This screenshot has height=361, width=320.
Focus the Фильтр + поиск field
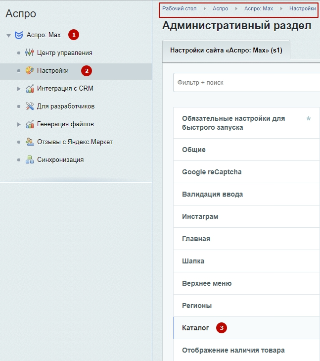pos(246,82)
